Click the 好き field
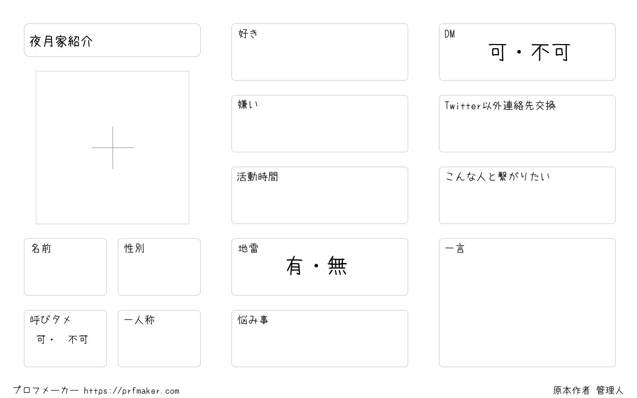This screenshot has width=637, height=398. click(320, 52)
